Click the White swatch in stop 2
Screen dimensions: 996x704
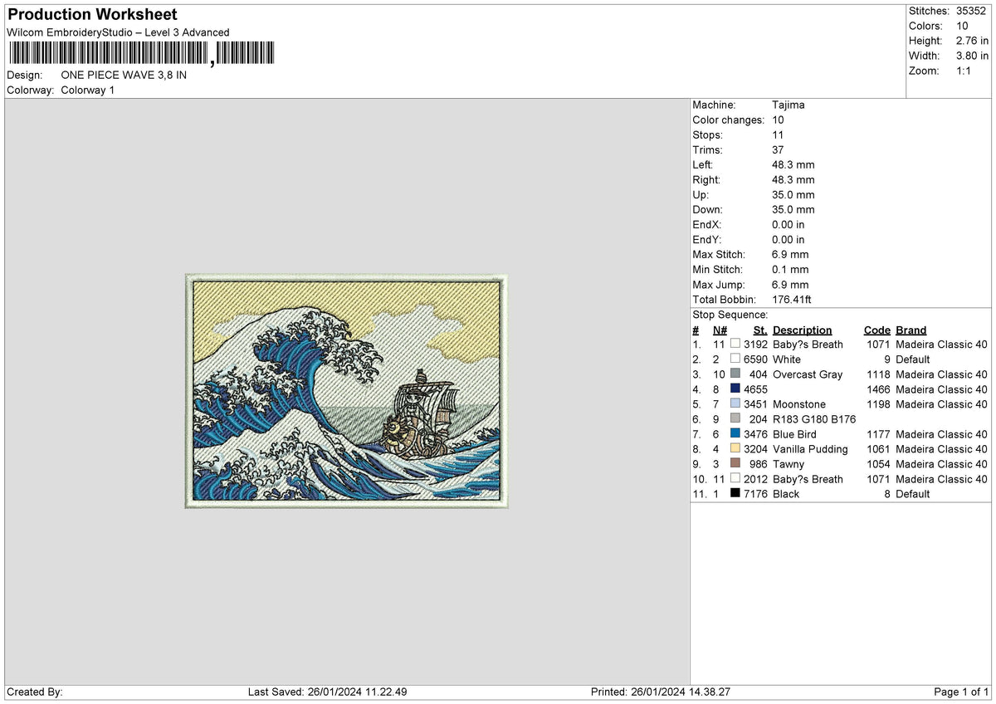(735, 359)
